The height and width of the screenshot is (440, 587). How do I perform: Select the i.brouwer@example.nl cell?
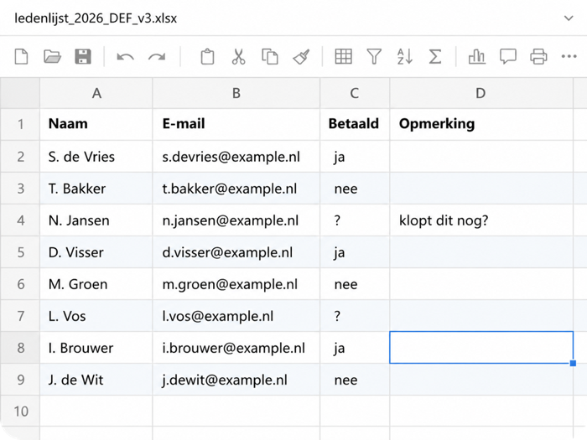point(236,348)
